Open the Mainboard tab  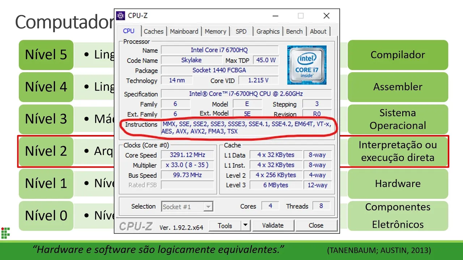pyautogui.click(x=184, y=31)
